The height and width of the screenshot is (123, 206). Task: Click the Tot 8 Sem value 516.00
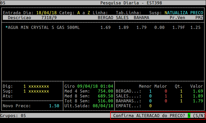[105, 101]
